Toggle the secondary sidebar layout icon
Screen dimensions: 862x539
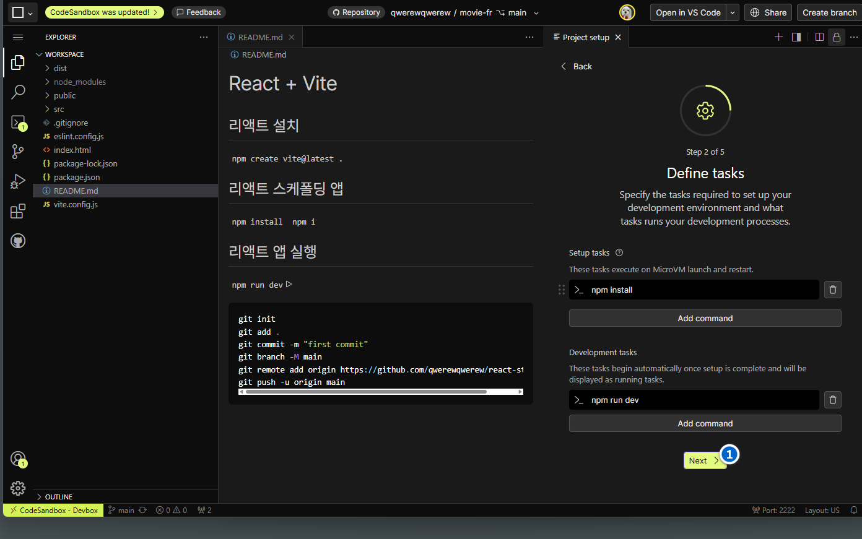tap(796, 37)
